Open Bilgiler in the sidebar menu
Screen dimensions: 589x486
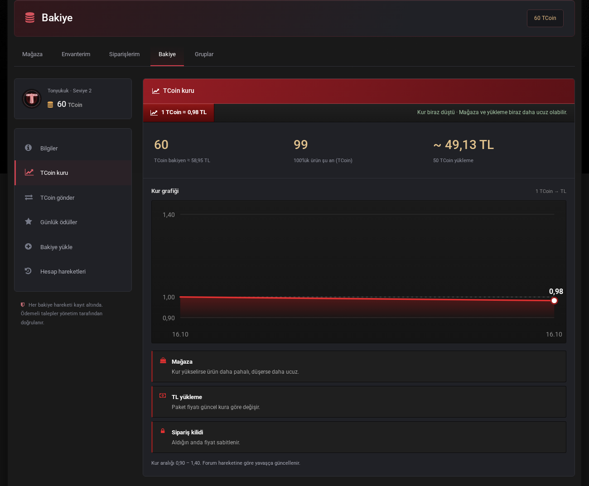[73, 148]
